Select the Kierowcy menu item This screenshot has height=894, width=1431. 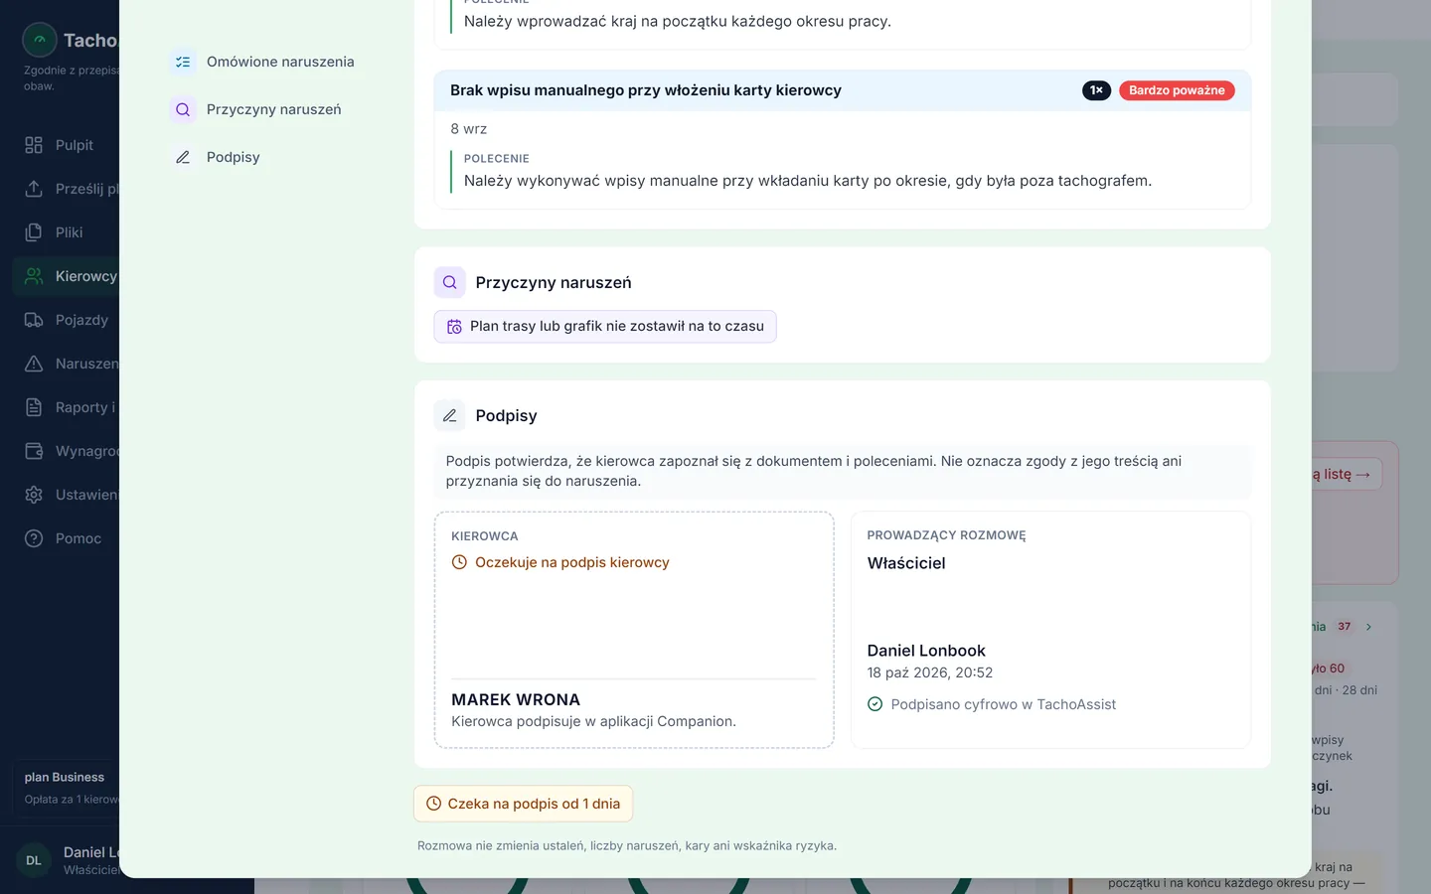click(x=66, y=276)
